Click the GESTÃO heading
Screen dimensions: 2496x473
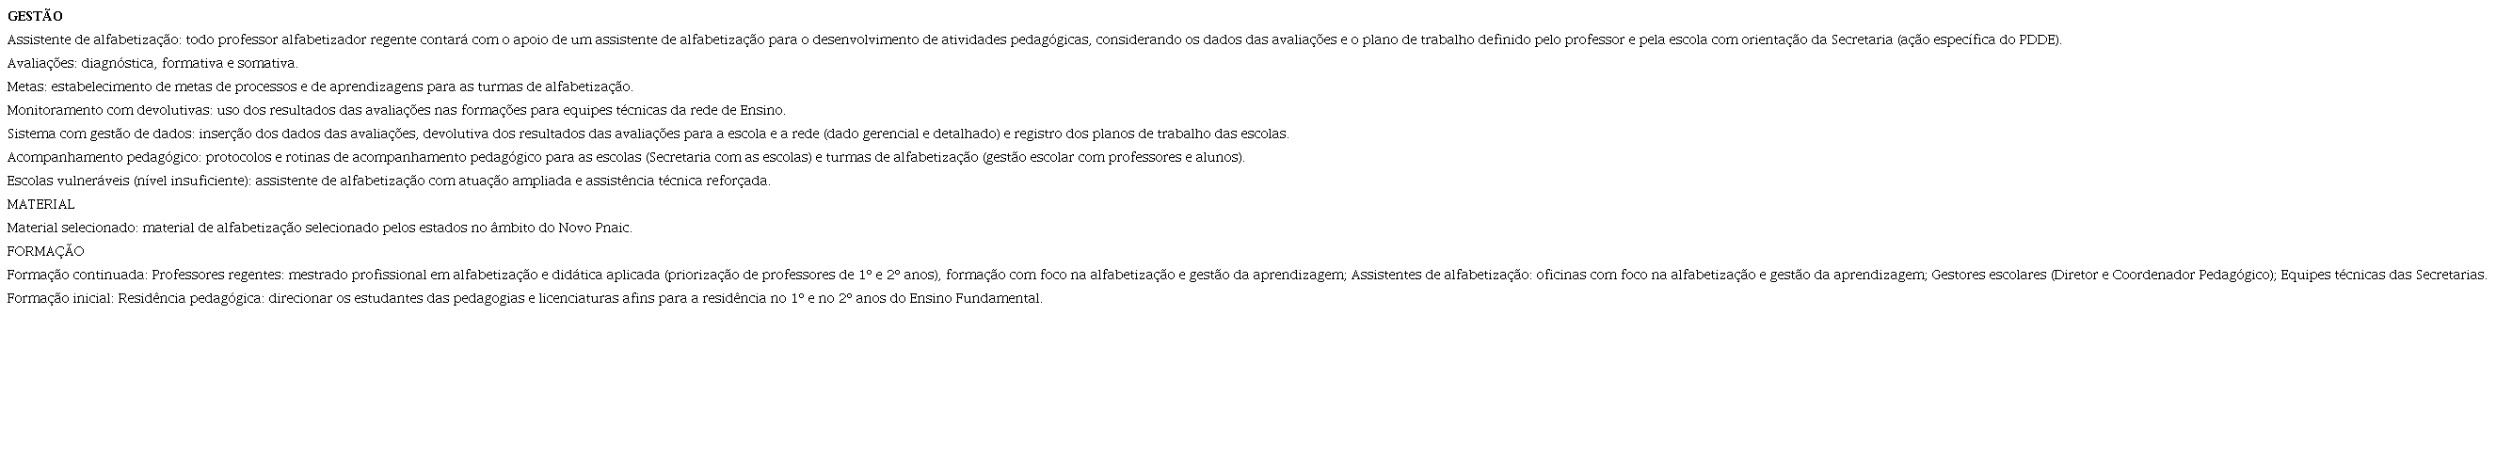pyautogui.click(x=35, y=16)
